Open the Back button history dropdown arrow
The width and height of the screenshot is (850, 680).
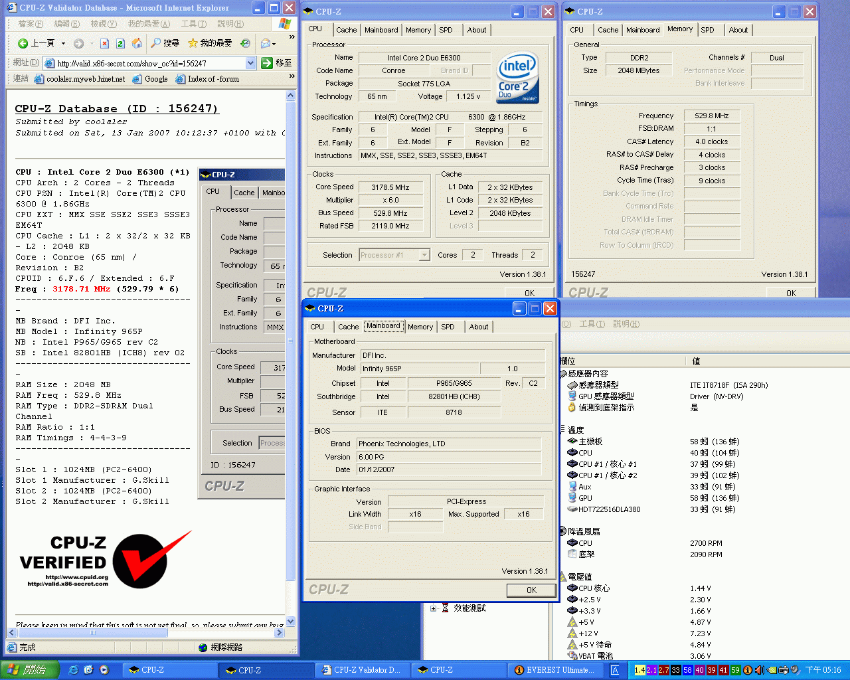point(63,43)
